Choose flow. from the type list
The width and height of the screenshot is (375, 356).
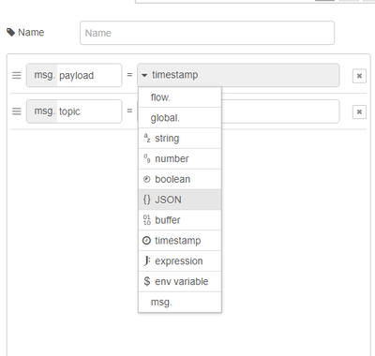point(180,97)
